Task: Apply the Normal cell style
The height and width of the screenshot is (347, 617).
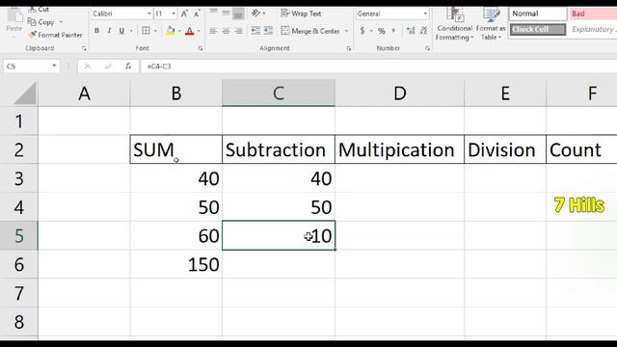Action: 538,13
